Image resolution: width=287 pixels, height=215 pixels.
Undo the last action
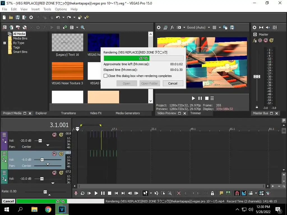tap(58, 17)
